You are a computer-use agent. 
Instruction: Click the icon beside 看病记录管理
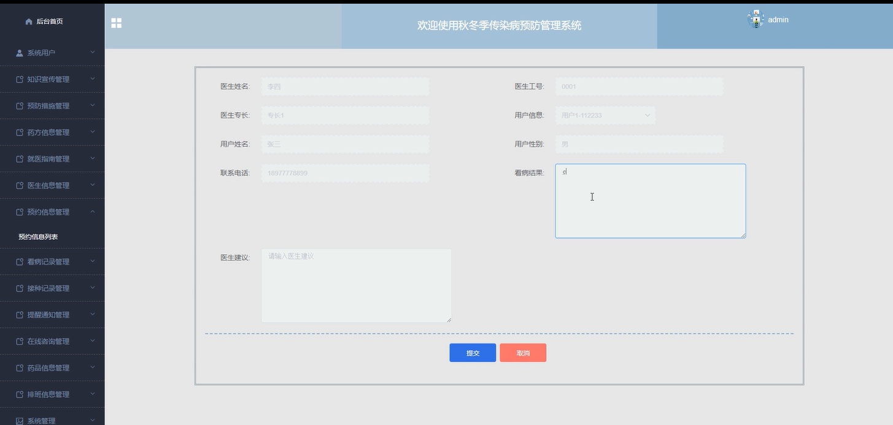[x=20, y=261]
